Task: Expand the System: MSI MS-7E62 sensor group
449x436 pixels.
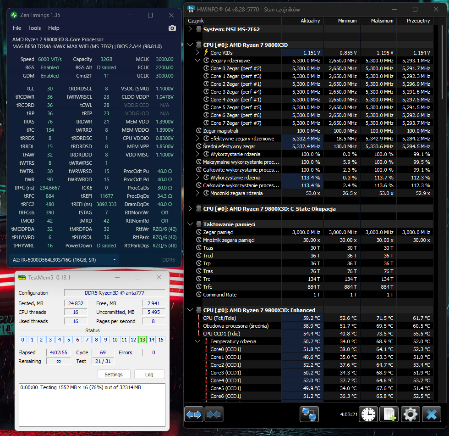Action: [x=190, y=29]
